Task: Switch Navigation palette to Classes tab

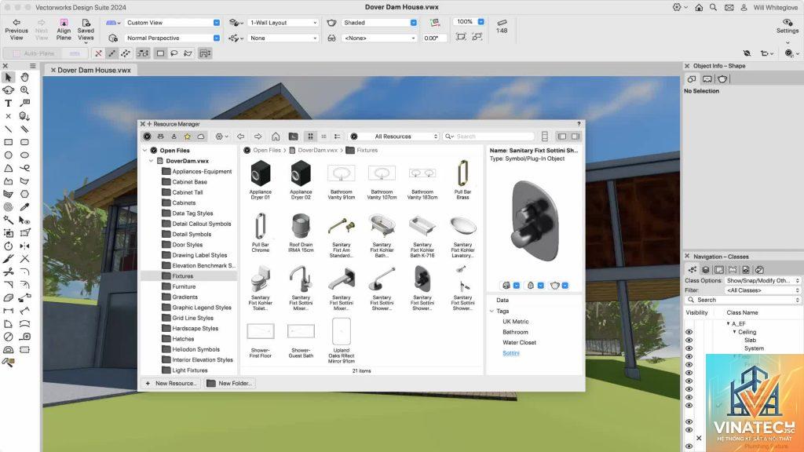Action: pos(693,270)
